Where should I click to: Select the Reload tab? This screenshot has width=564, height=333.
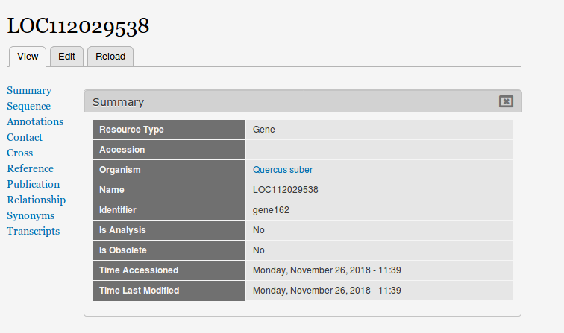pyautogui.click(x=110, y=57)
